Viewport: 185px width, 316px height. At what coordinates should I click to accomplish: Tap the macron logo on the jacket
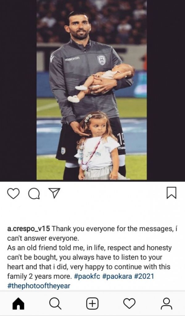pyautogui.click(x=72, y=59)
